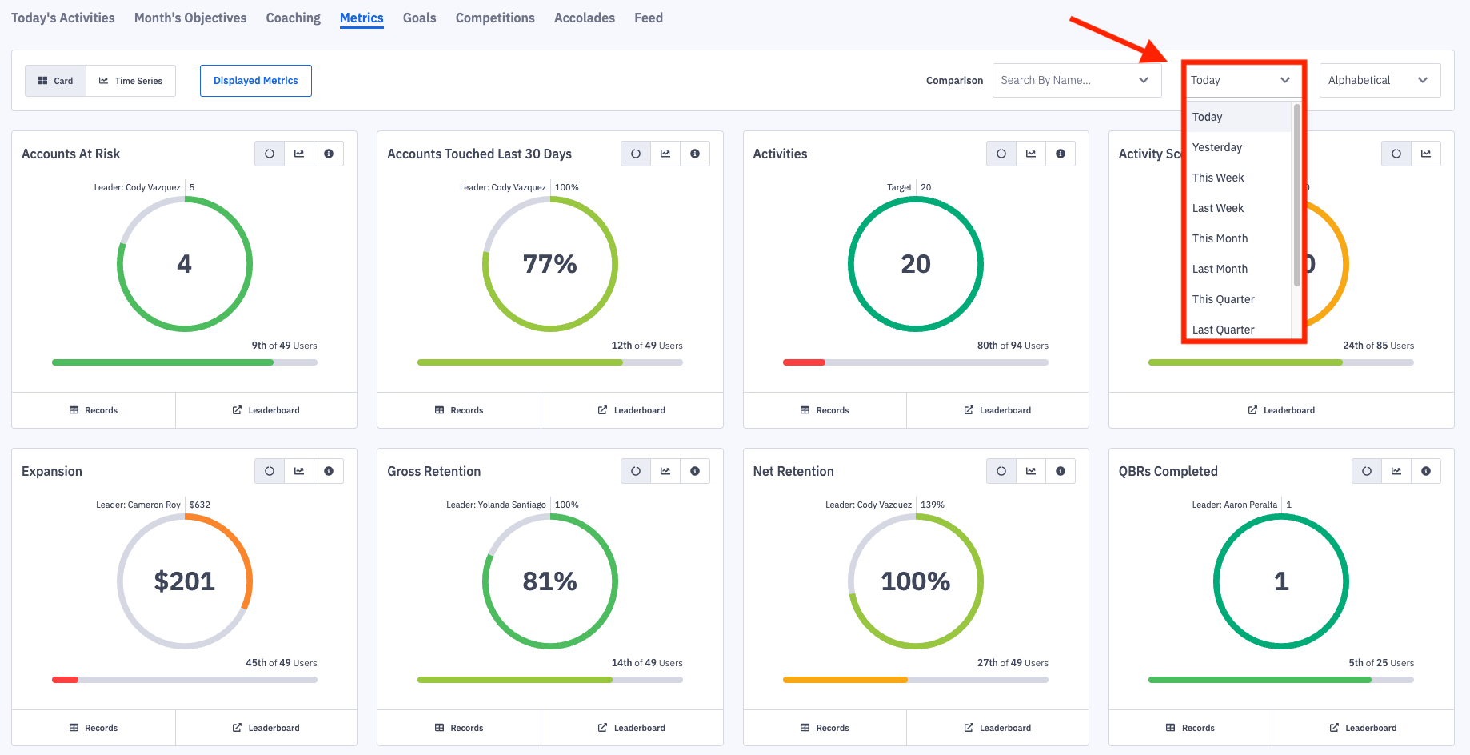1470x755 pixels.
Task: Select circle icon on Accounts Touched card
Action: pos(636,154)
